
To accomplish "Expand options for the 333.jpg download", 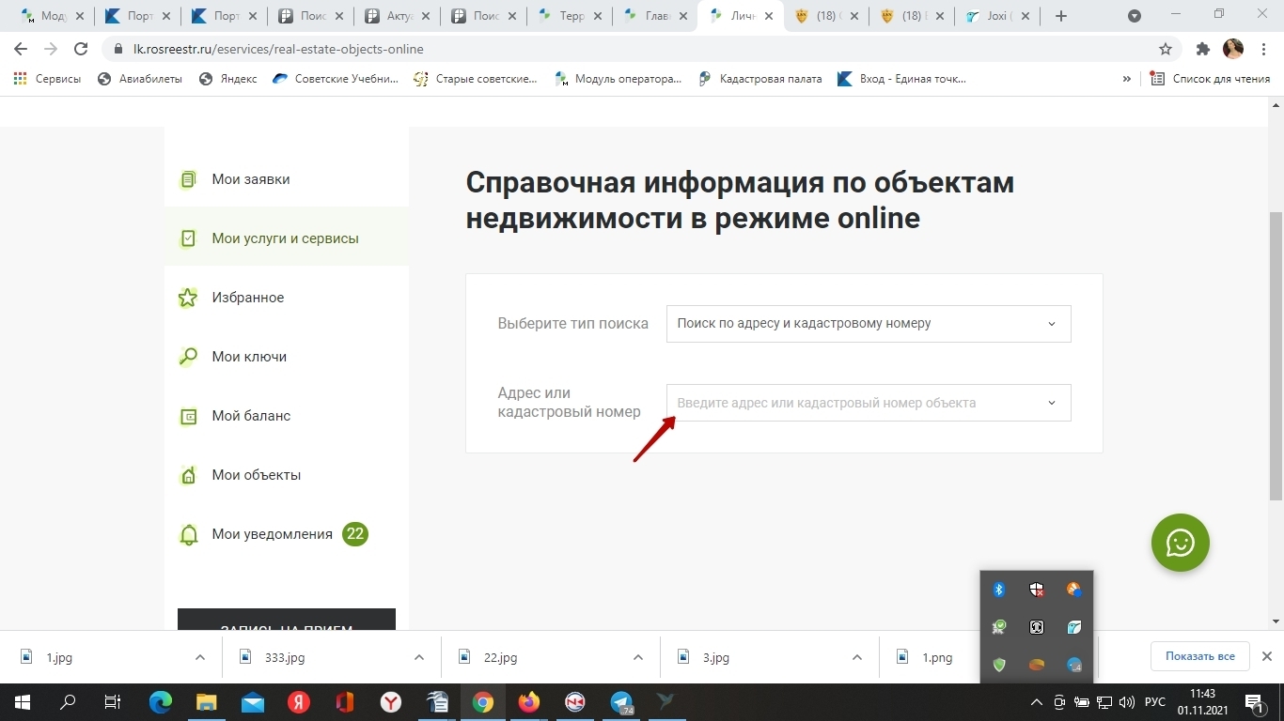I will (419, 657).
